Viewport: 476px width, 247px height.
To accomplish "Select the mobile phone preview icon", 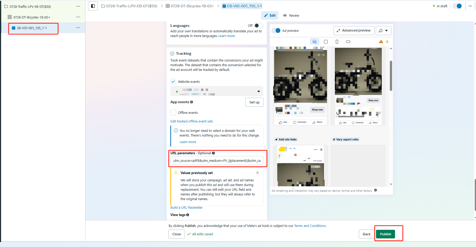I will point(337,41).
